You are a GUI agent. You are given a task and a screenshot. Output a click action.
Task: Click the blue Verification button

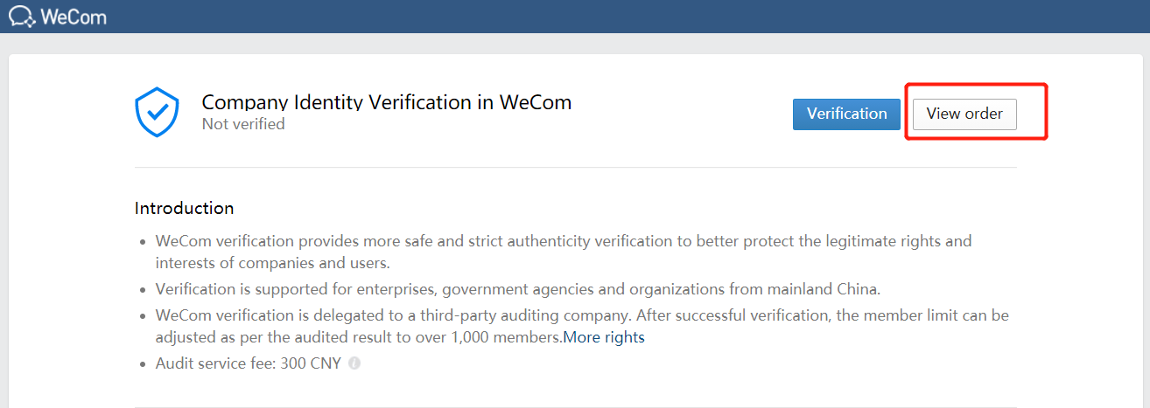pos(846,114)
